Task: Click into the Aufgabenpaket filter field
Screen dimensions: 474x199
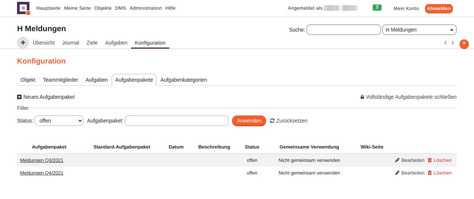Action: [x=177, y=121]
